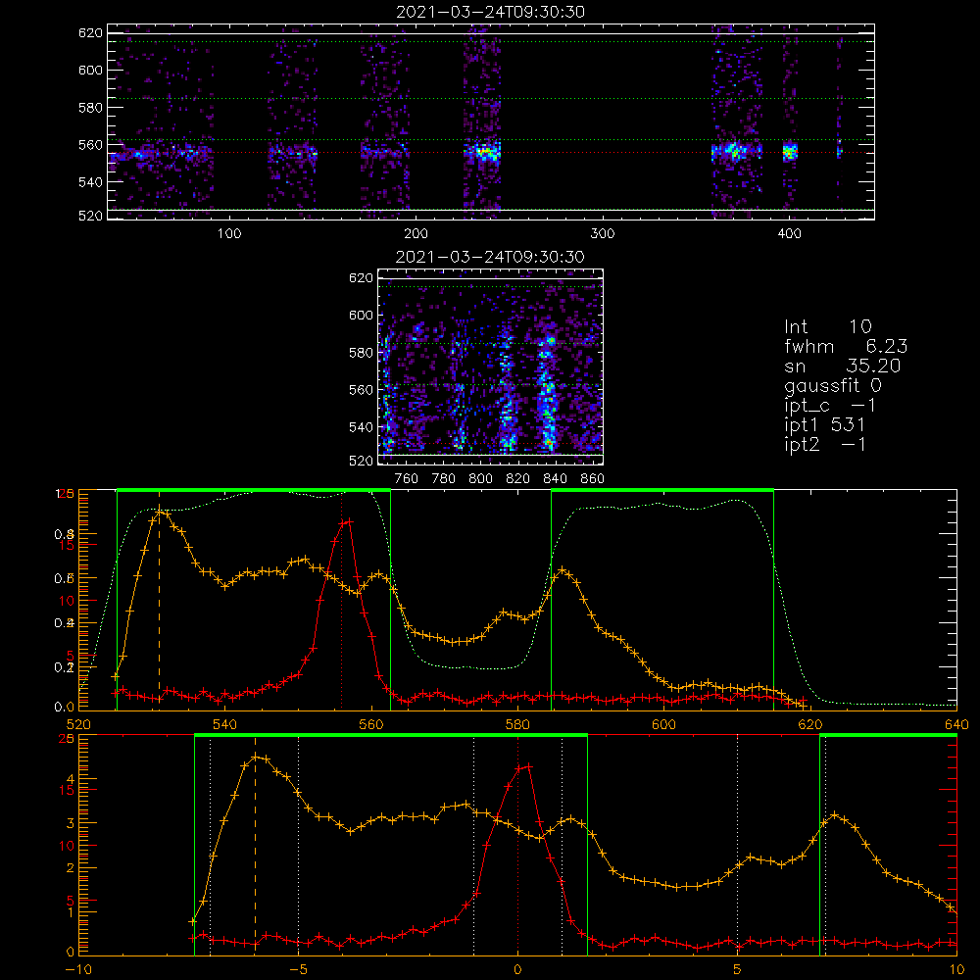The height and width of the screenshot is (980, 980).
Task: Click x-axis label 600 of upper profile plot
Action: [664, 724]
